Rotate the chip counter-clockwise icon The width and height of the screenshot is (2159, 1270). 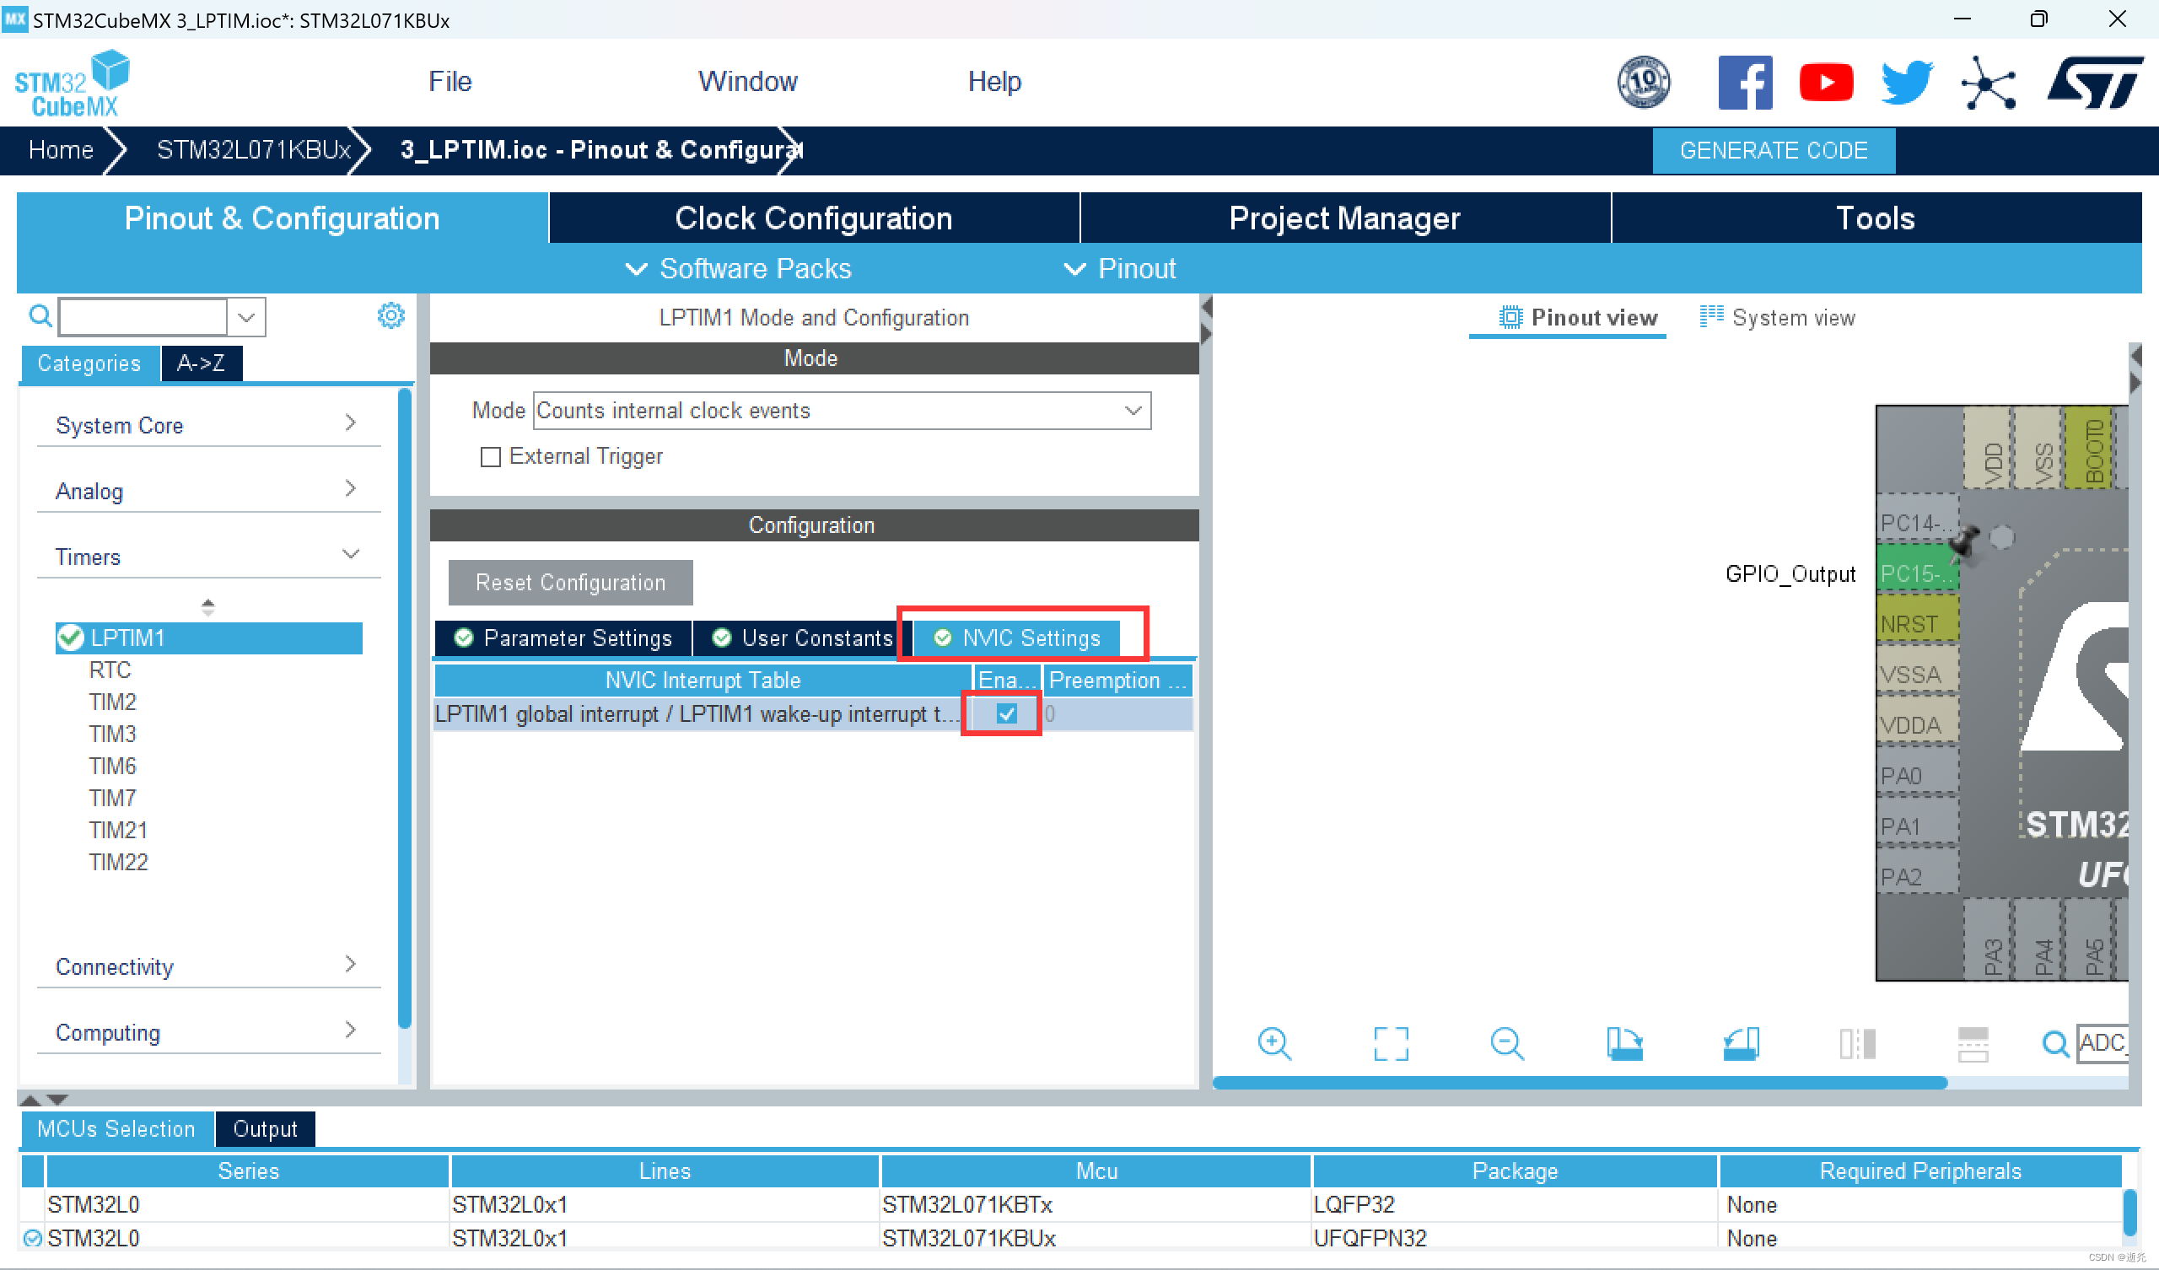pyautogui.click(x=1741, y=1044)
